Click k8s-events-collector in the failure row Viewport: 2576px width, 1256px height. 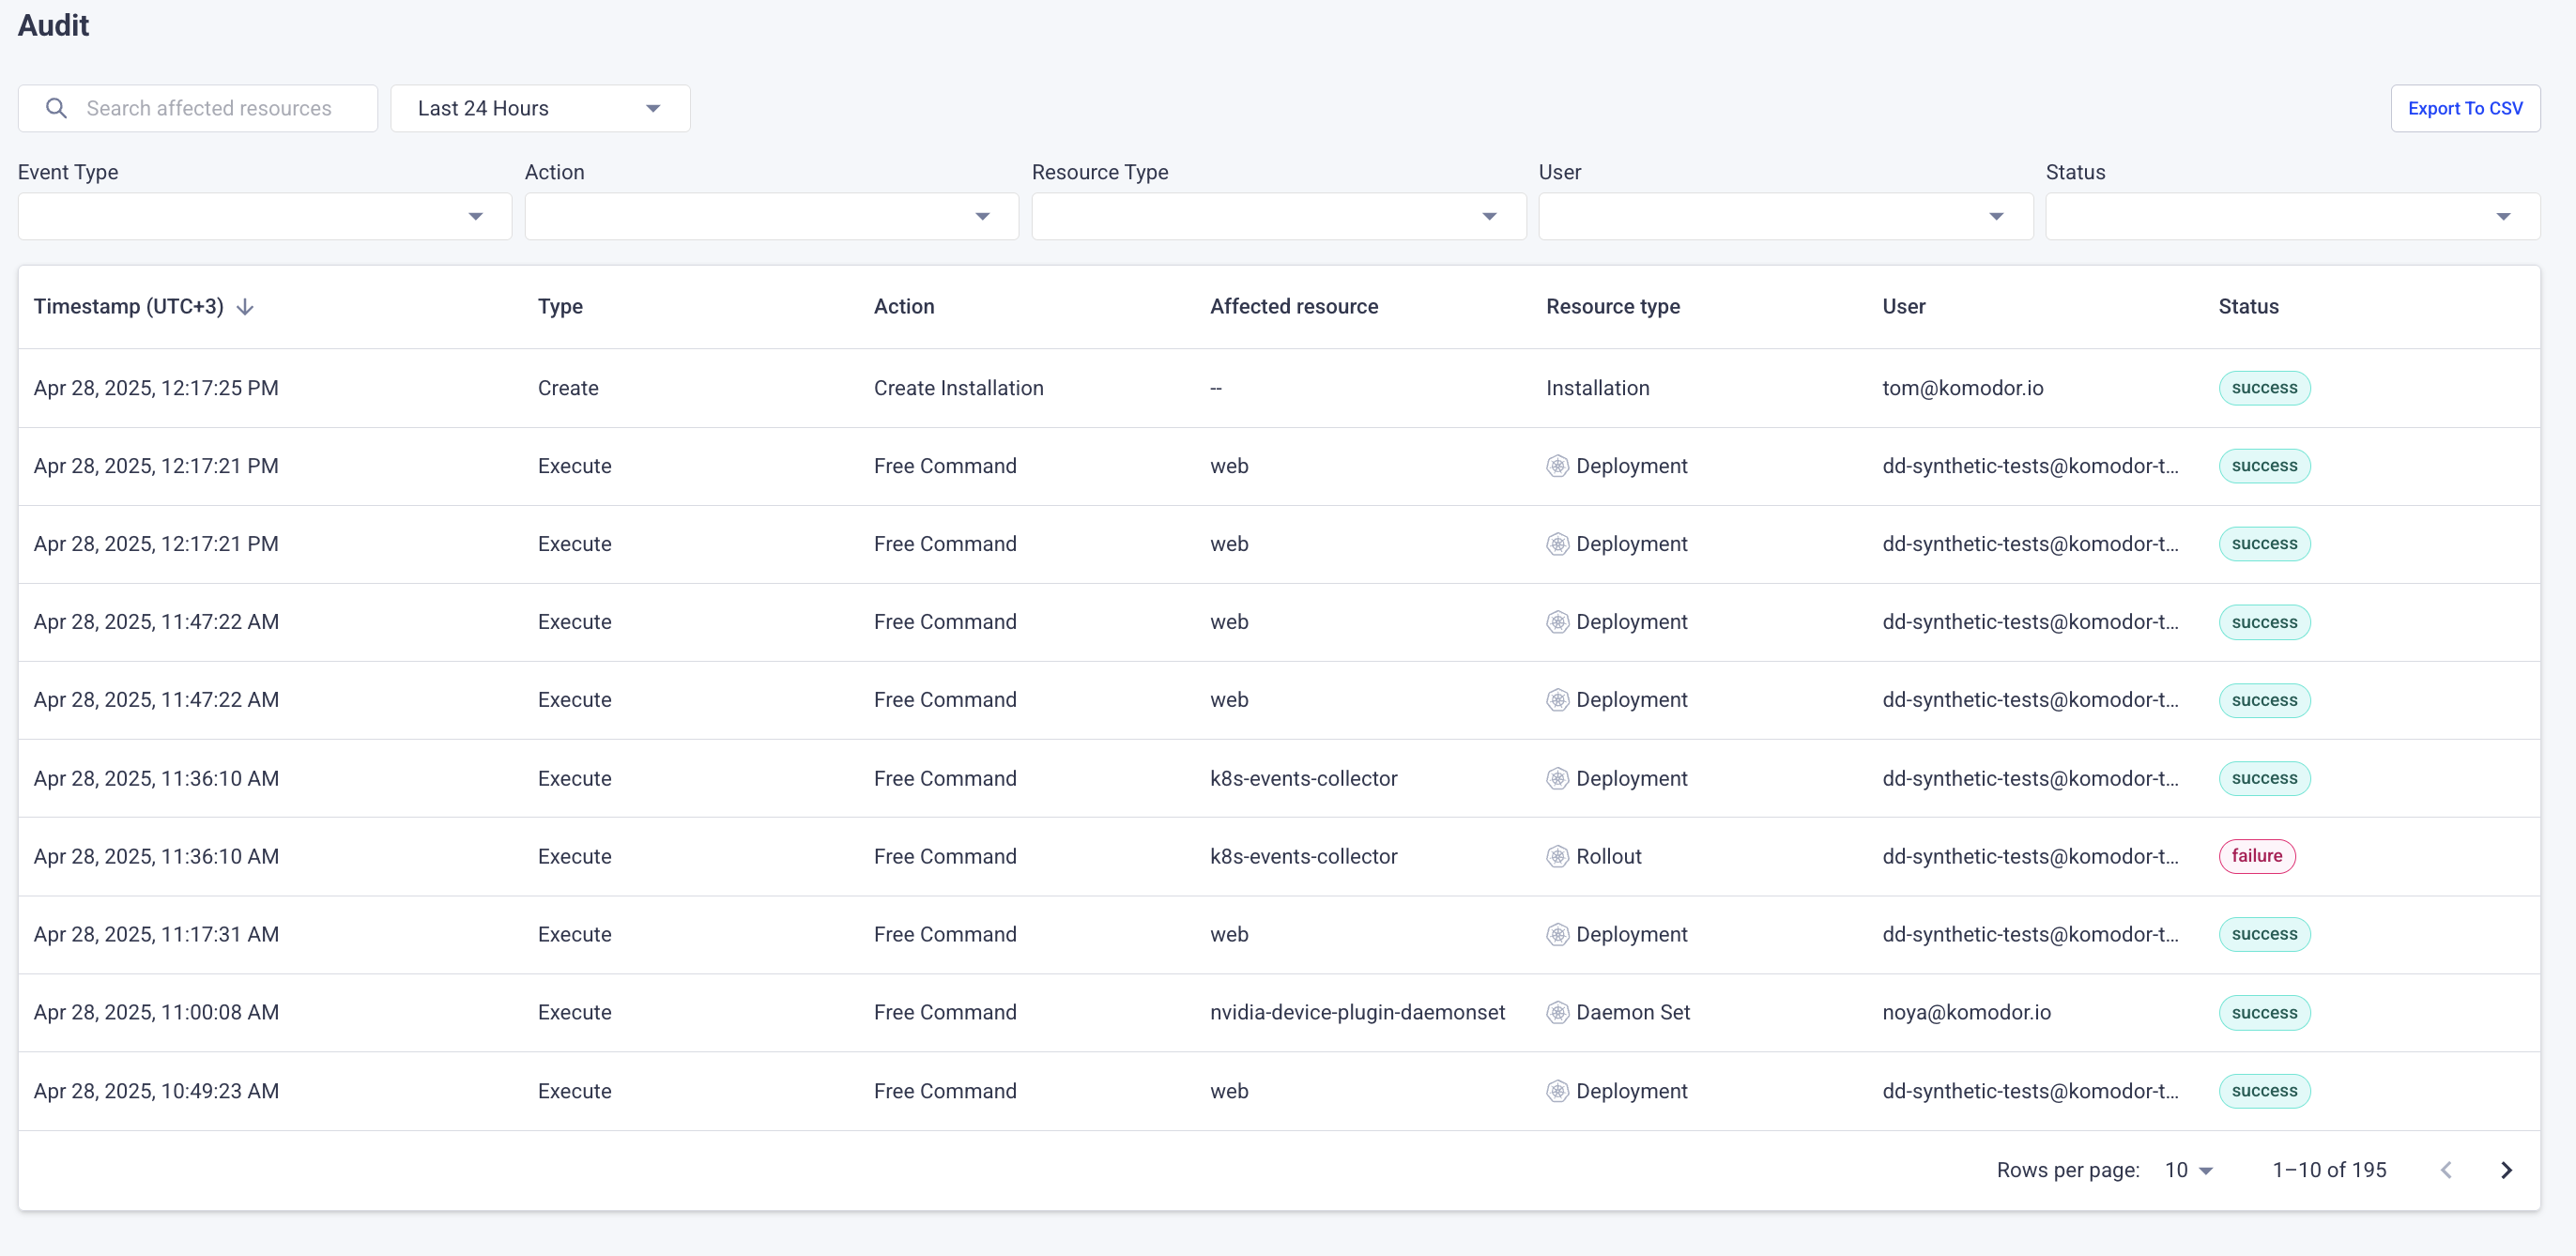pos(1303,856)
